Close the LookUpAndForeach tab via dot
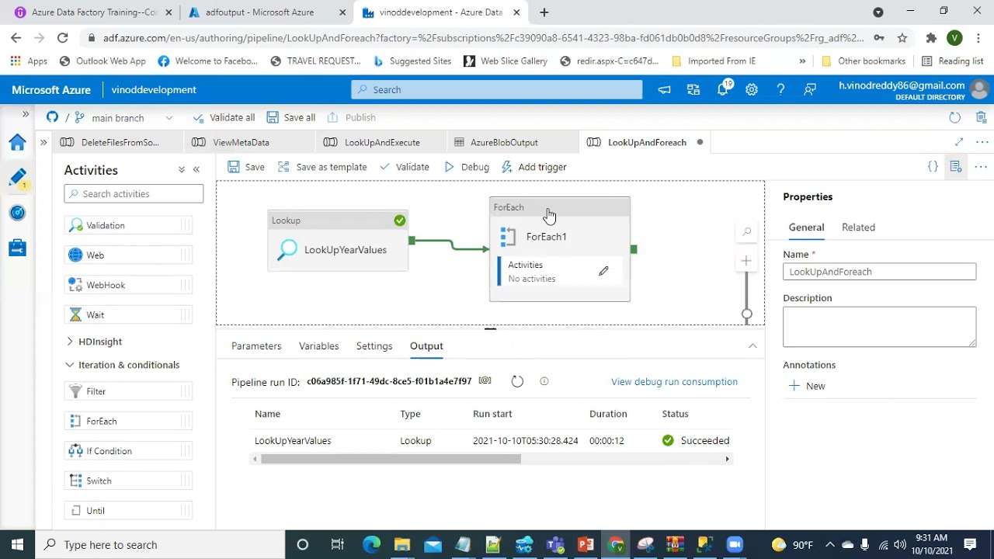Screen dimensions: 994x559 [x=700, y=142]
